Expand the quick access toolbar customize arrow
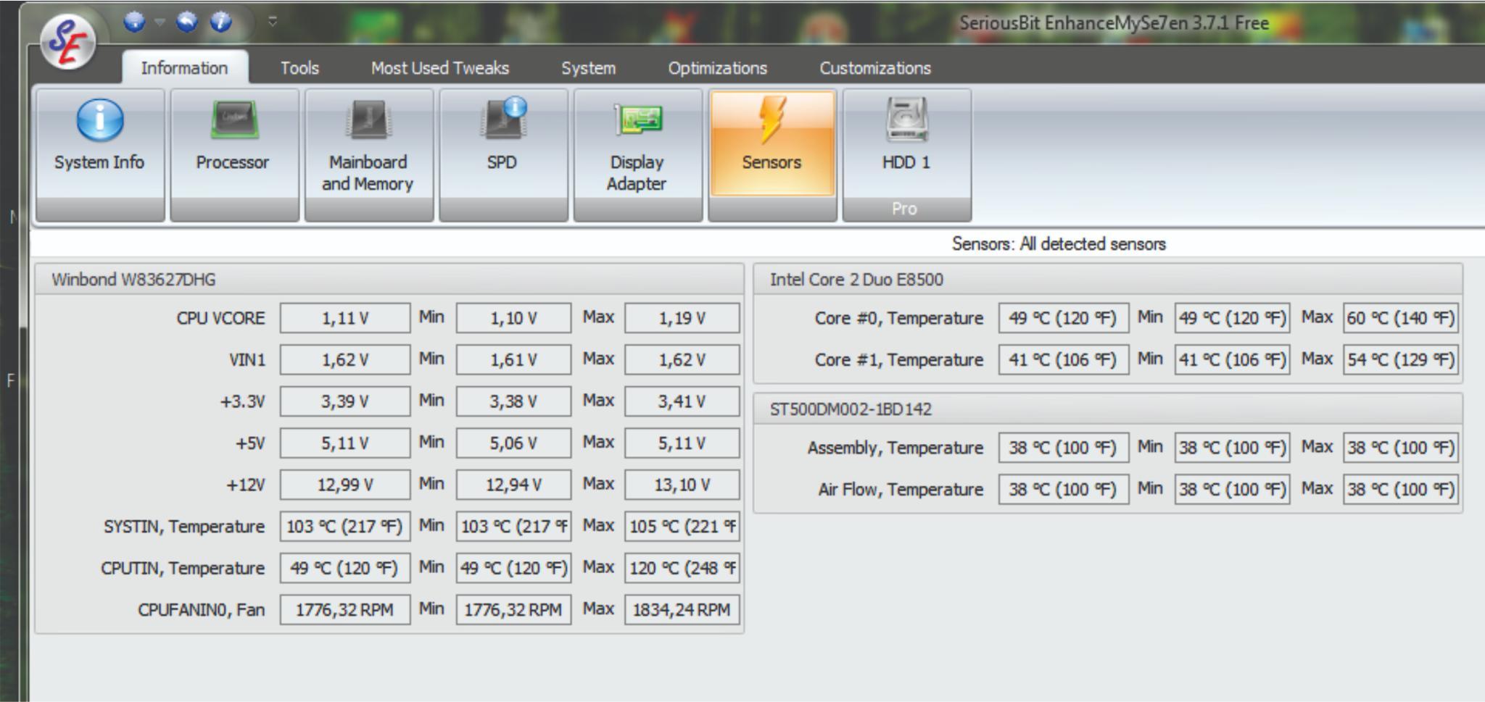The width and height of the screenshot is (1485, 702). tap(273, 22)
